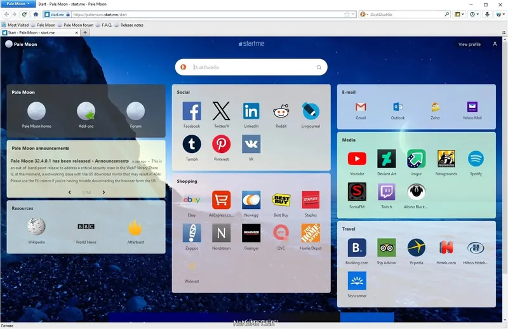Open the Facebook shortcut

point(192,111)
